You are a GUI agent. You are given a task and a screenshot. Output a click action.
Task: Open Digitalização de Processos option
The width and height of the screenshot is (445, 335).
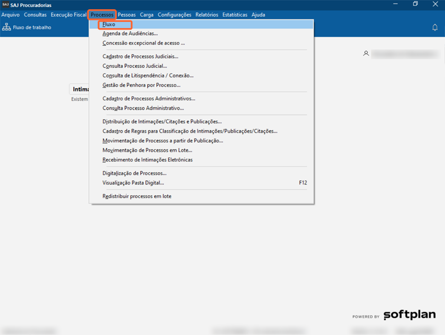pyautogui.click(x=134, y=173)
